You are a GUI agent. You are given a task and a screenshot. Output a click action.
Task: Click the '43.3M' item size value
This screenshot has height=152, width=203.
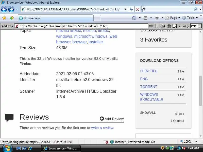click(62, 48)
